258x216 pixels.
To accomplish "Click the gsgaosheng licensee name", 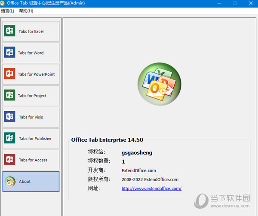I will tap(137, 152).
